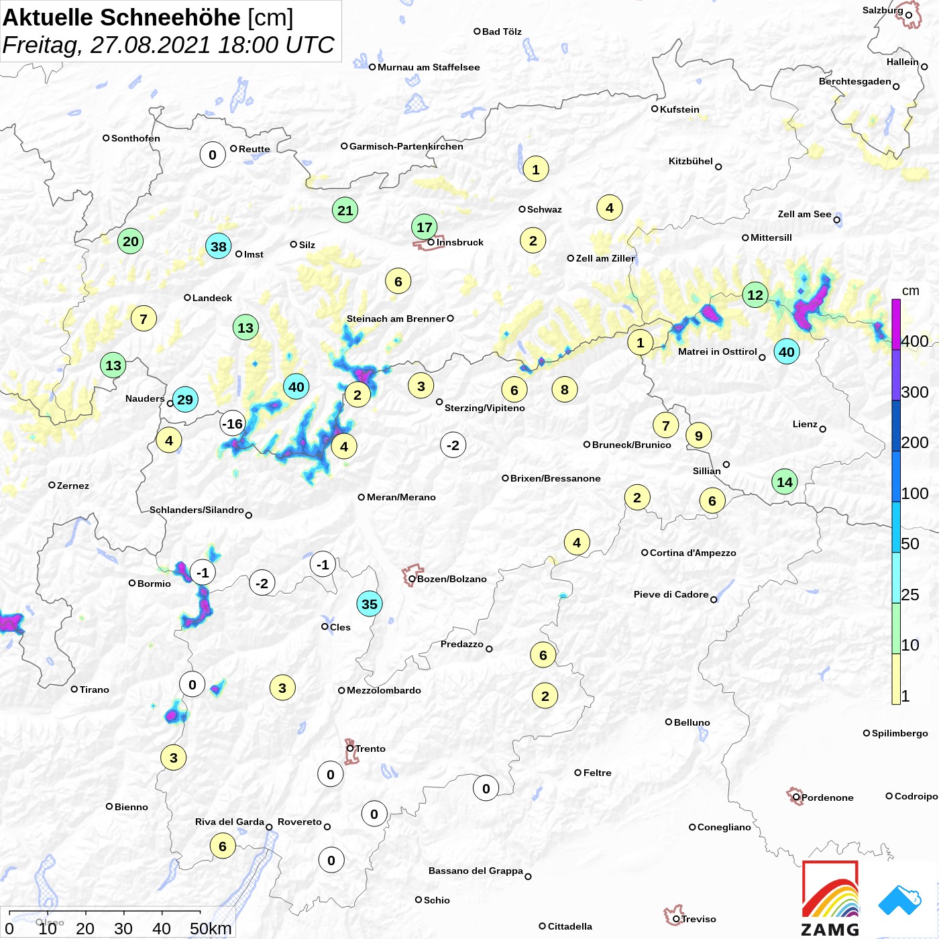Click the 8 cm station marker
The image size is (939, 939).
[x=565, y=389]
